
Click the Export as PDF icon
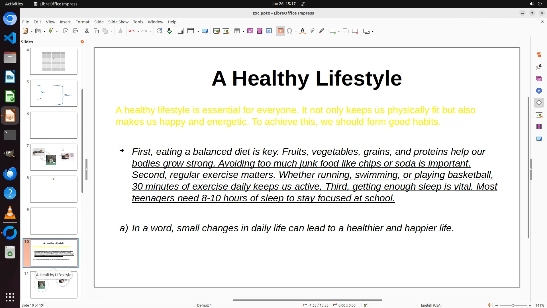pyautogui.click(x=66, y=31)
